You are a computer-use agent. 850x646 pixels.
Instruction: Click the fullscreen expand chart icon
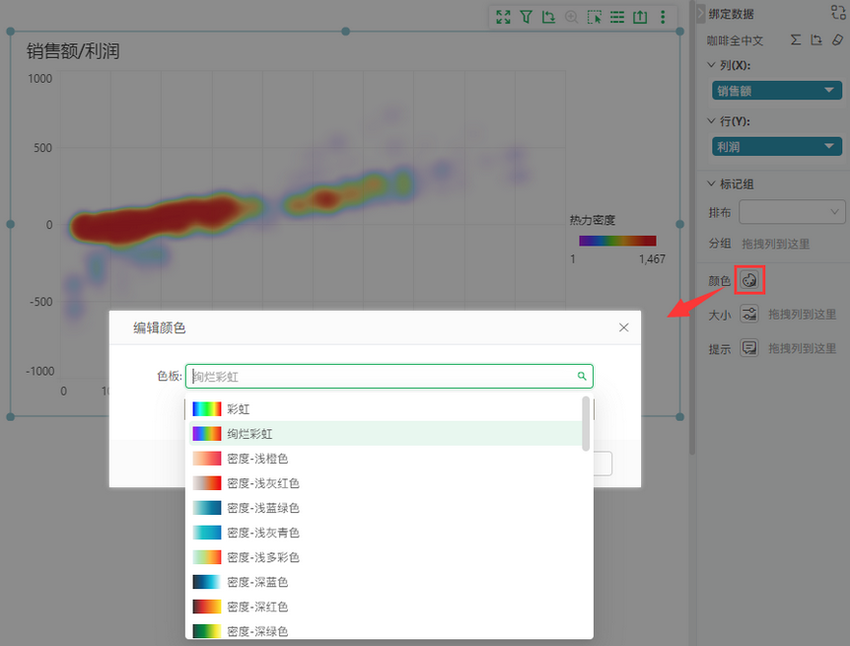tap(503, 17)
